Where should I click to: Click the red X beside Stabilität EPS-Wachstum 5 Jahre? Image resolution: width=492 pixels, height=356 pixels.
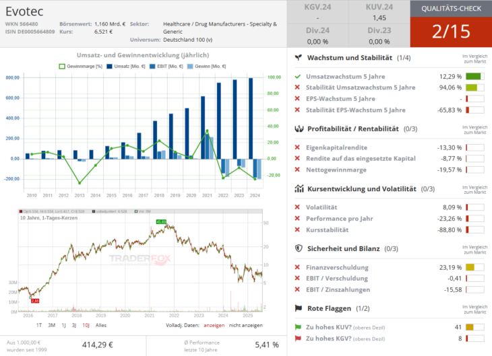point(297,110)
